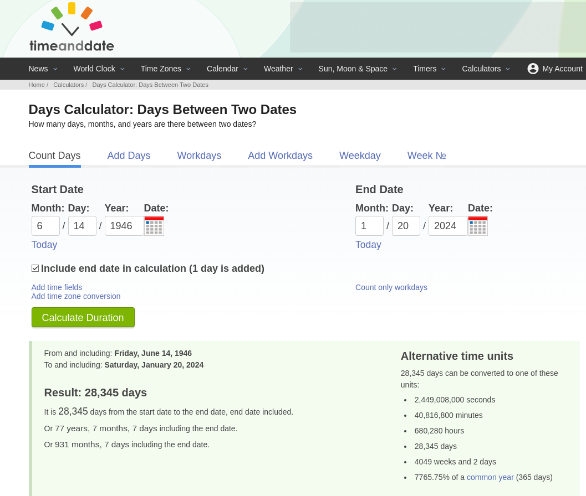
Task: Open the My Account link
Action: [562, 69]
